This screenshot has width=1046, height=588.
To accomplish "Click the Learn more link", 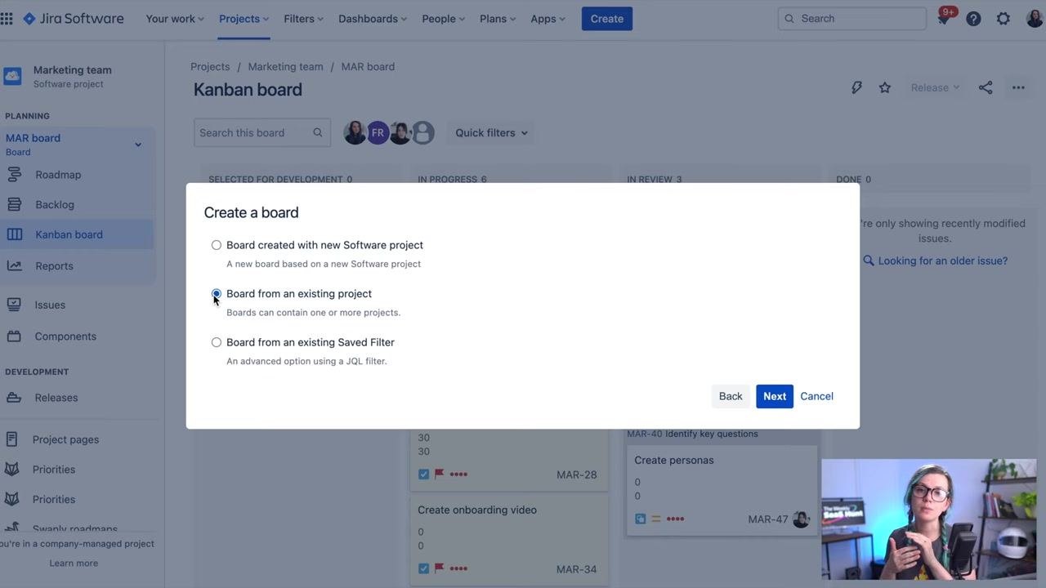I will [74, 563].
